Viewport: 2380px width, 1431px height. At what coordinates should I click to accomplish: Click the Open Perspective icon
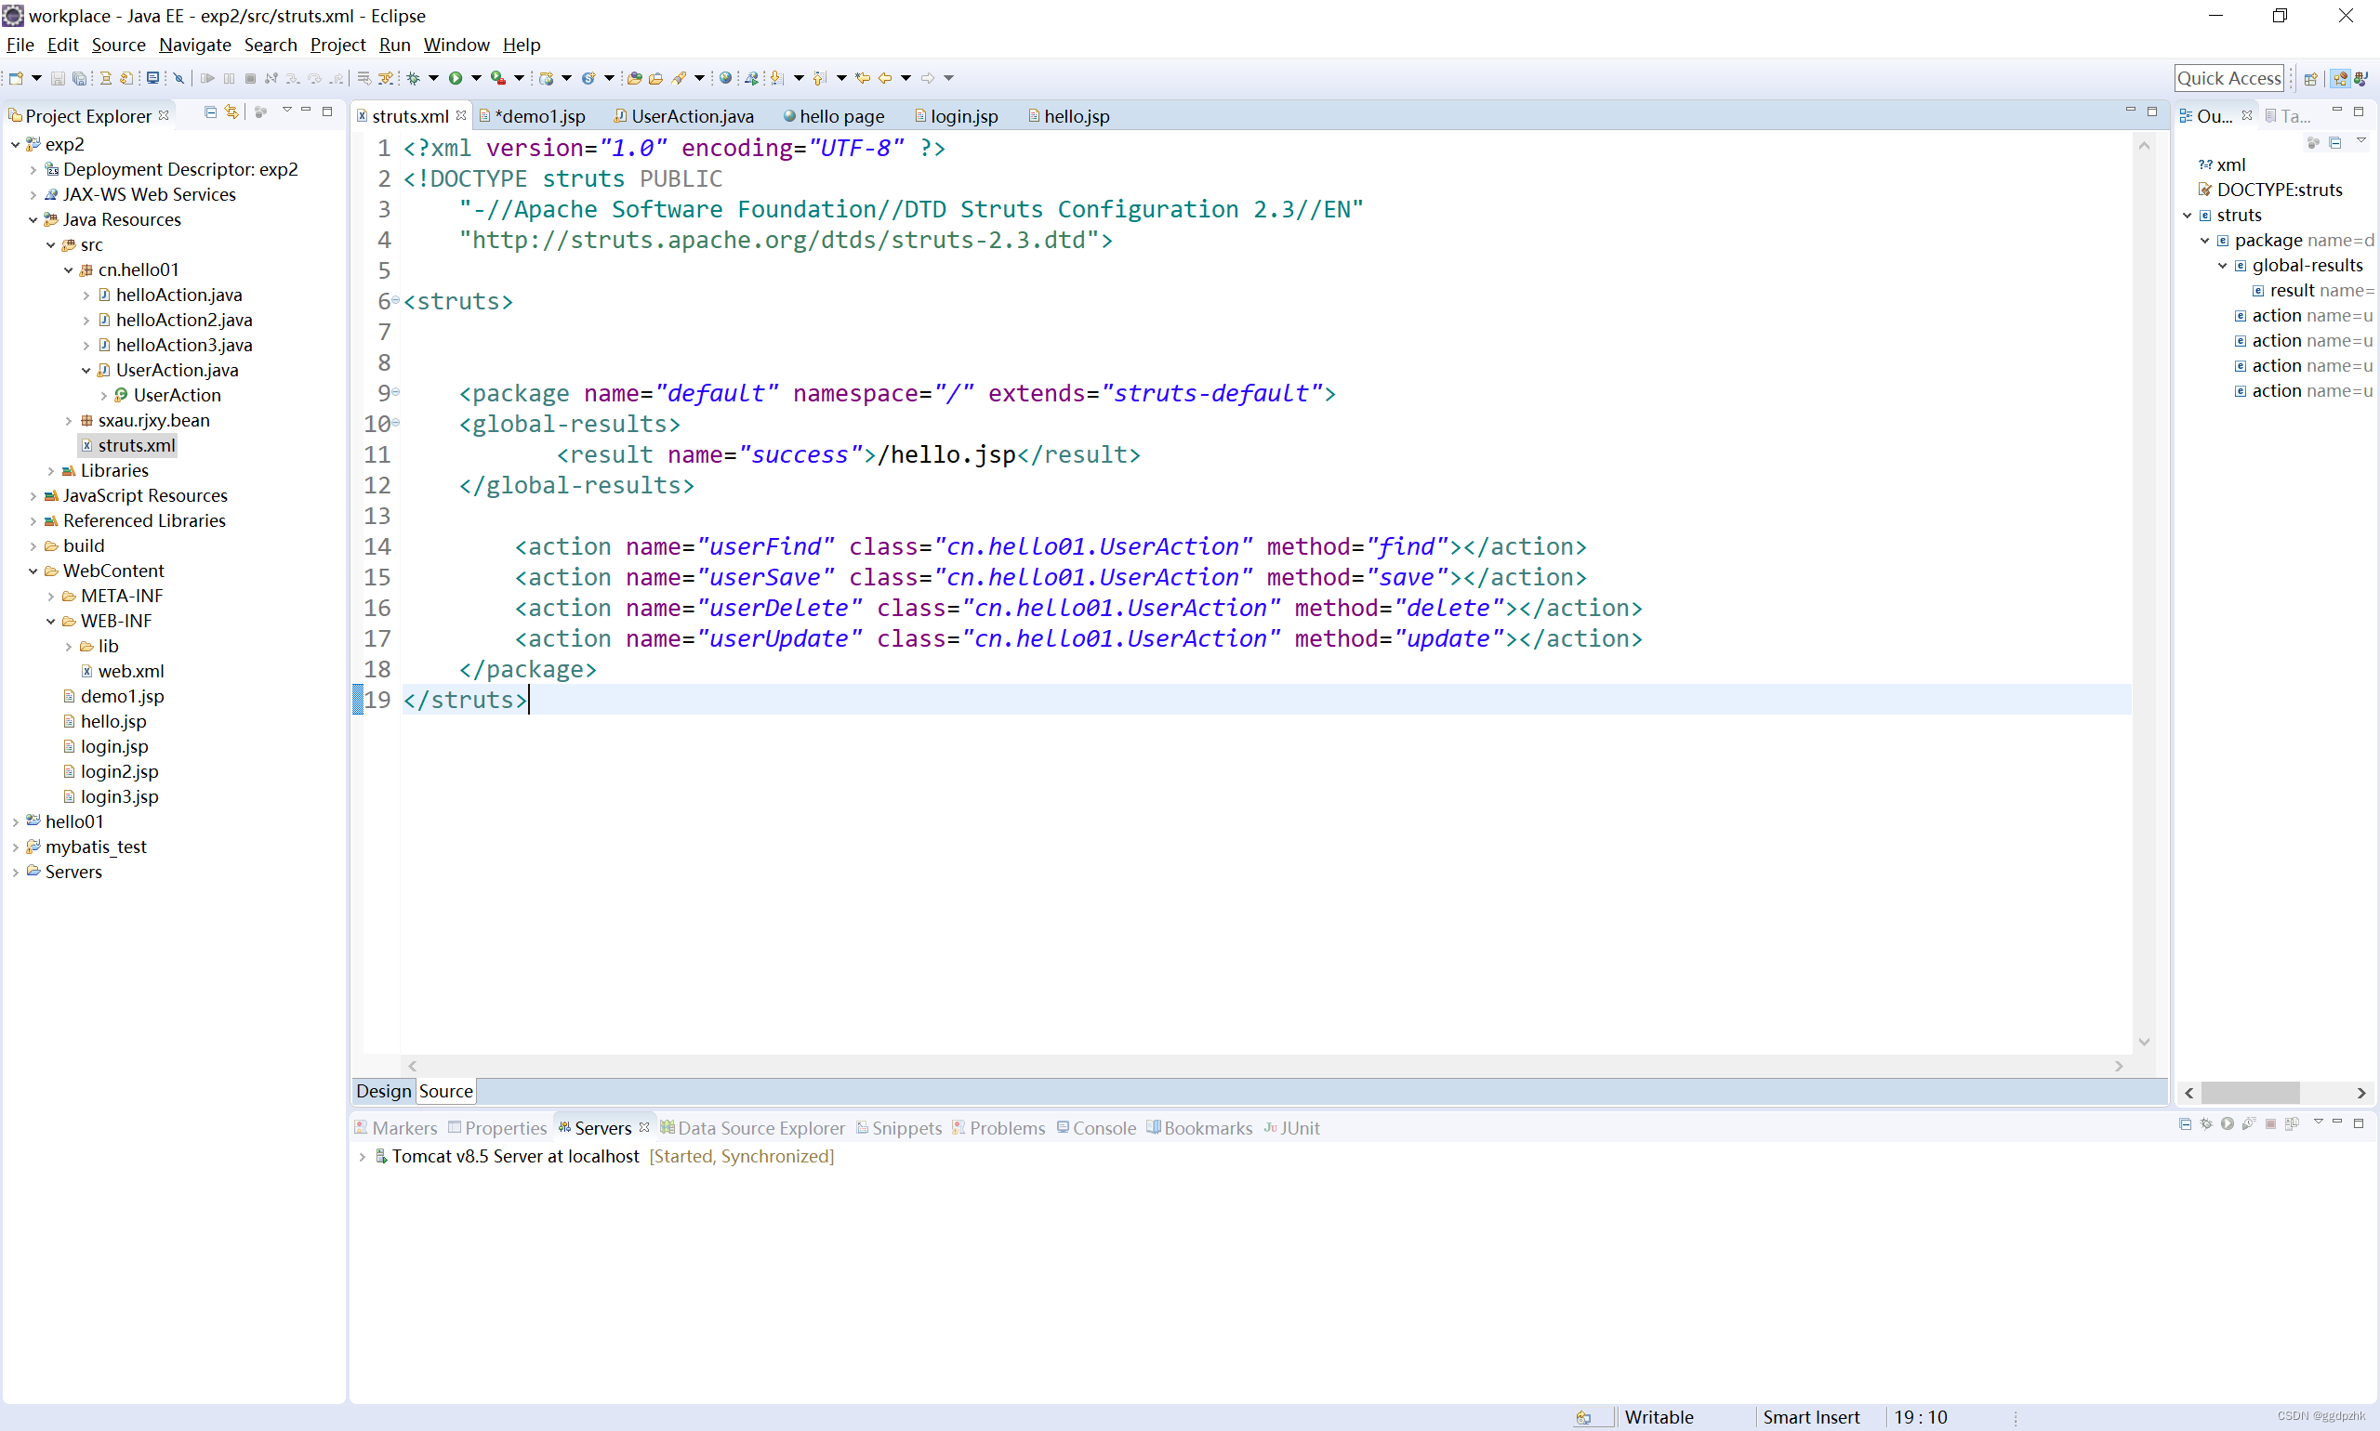tap(2310, 79)
